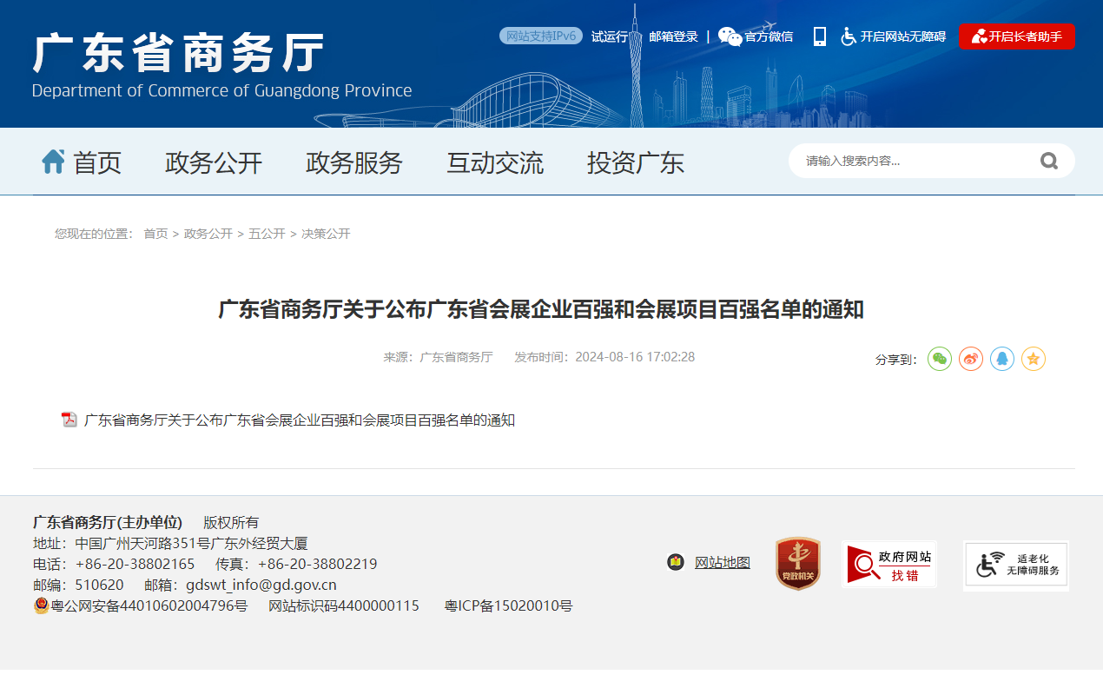
Task: Share article to Weibo
Action: 971,359
